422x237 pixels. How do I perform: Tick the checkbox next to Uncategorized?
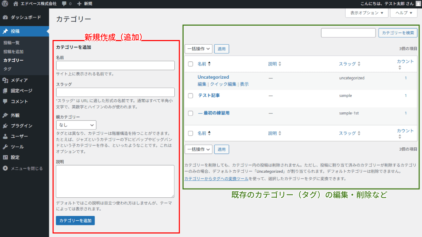coord(190,78)
